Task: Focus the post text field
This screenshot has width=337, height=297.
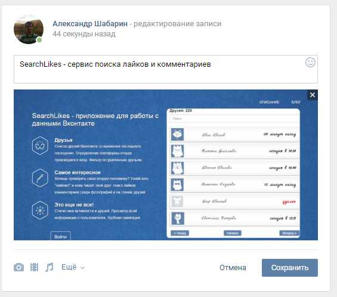Action: coord(166,69)
